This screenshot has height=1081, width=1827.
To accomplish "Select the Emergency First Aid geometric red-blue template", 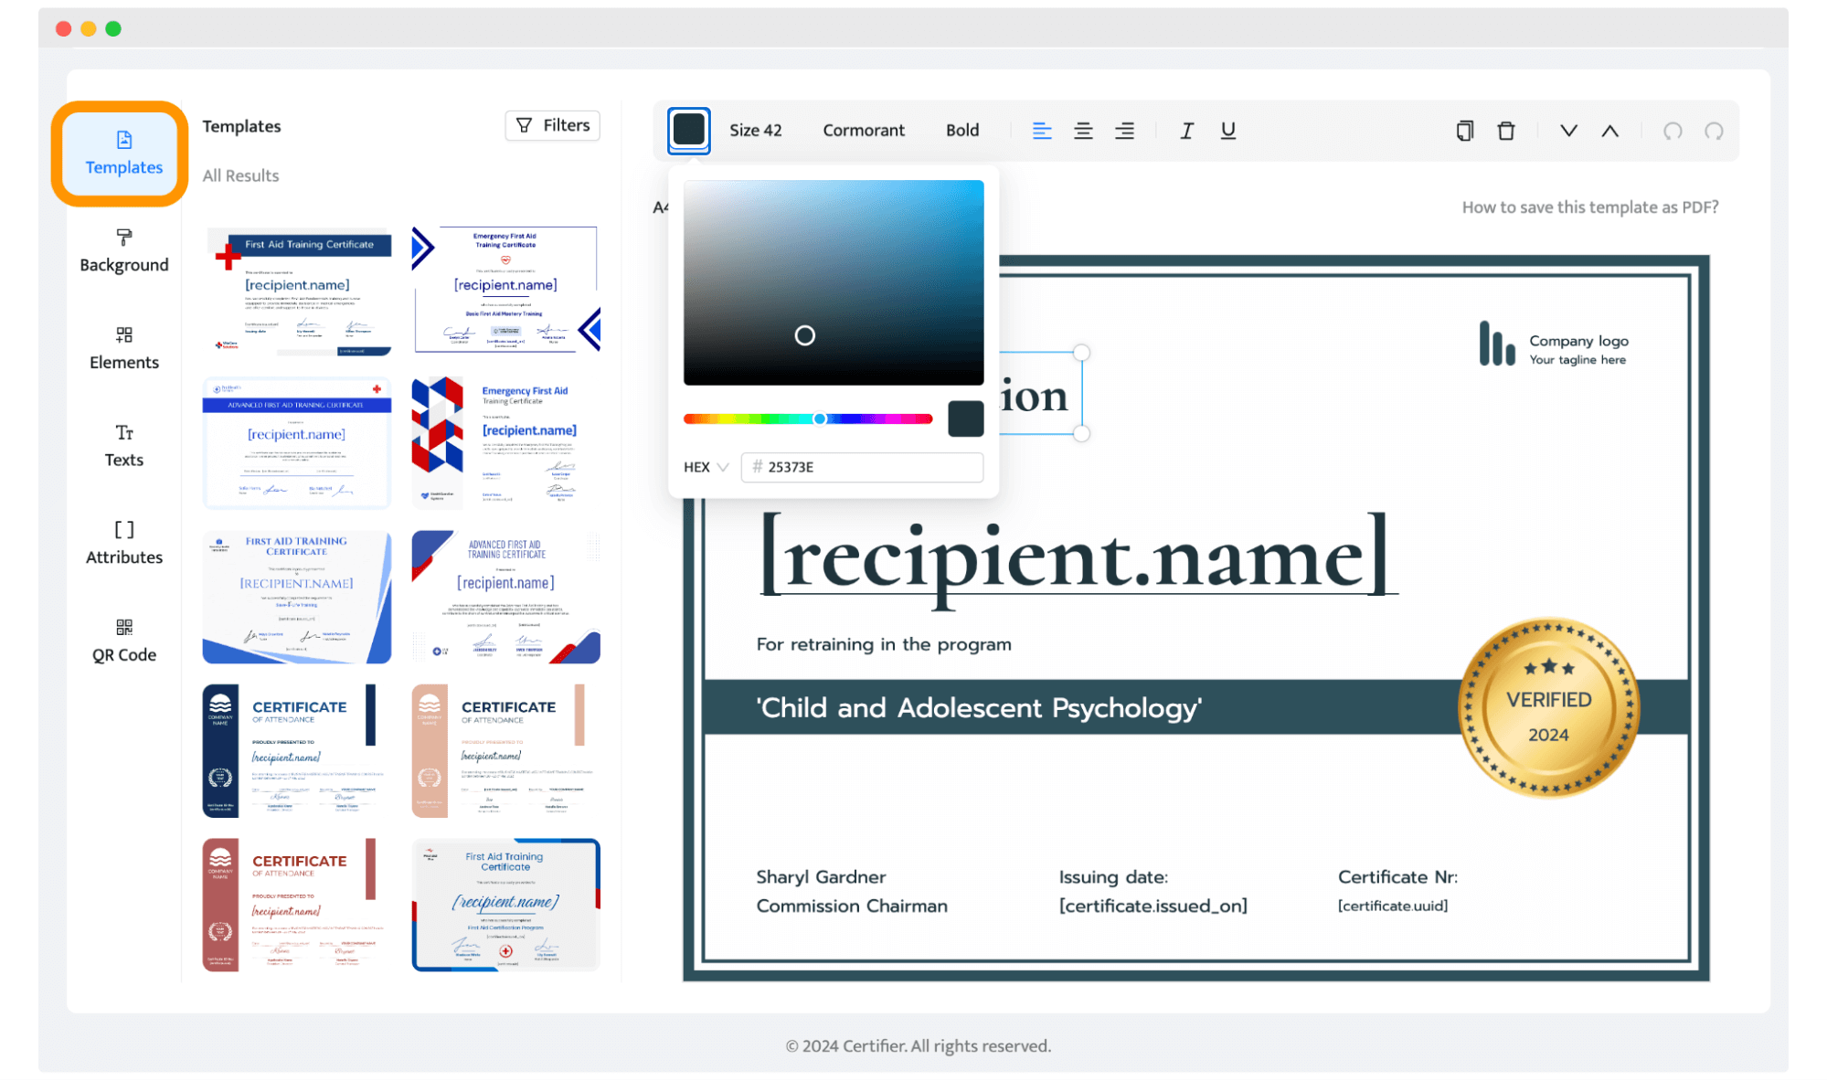I will click(505, 442).
